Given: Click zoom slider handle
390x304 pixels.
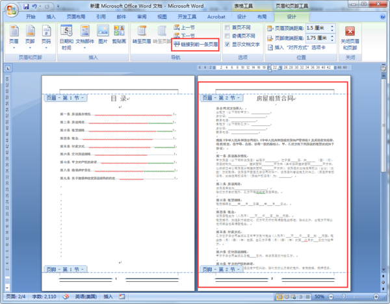Looking at the screenshot, I should click(x=343, y=296).
